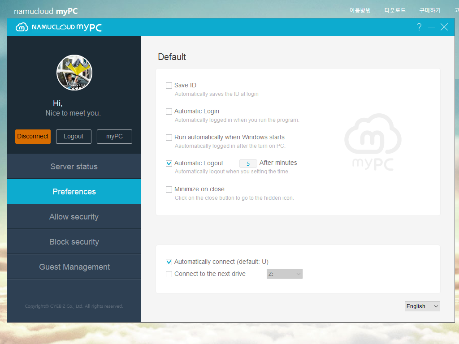Viewport: 459px width, 344px height.
Task: Click the namucloud myPC website logo
Action: pyautogui.click(x=46, y=11)
